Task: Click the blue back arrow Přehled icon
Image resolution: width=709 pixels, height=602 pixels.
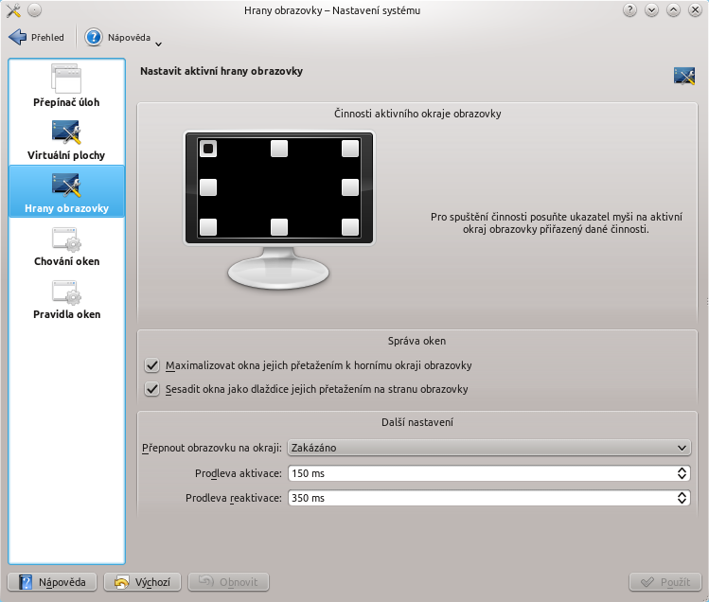Action: pos(18,37)
